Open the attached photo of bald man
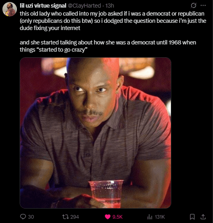 95,133
